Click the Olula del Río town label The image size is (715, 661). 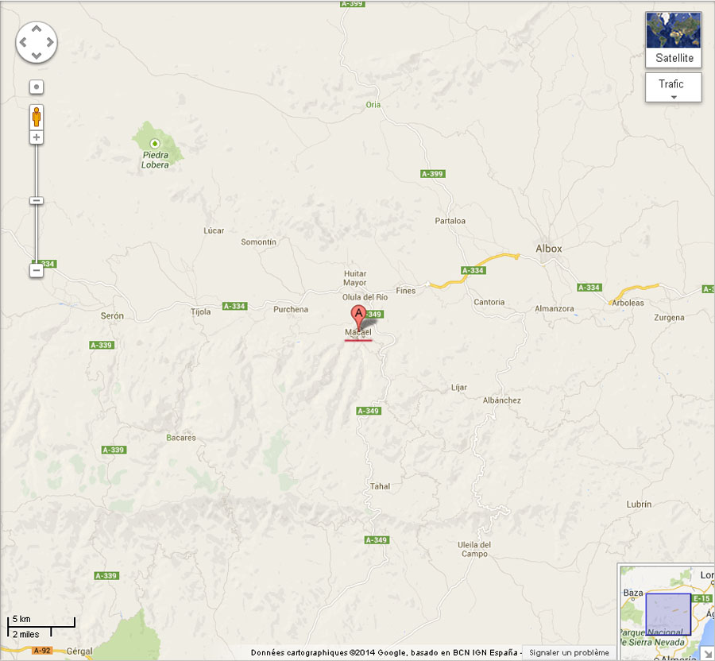365,297
